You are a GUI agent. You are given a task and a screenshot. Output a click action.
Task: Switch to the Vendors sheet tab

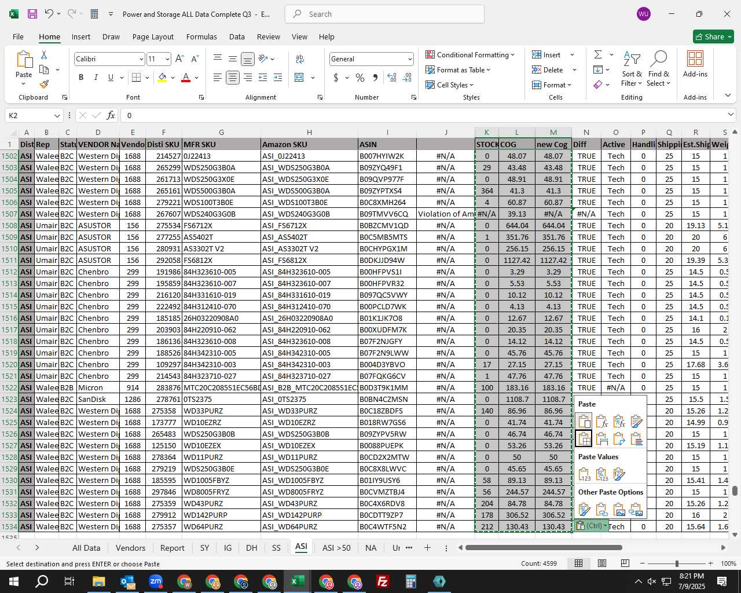click(130, 548)
